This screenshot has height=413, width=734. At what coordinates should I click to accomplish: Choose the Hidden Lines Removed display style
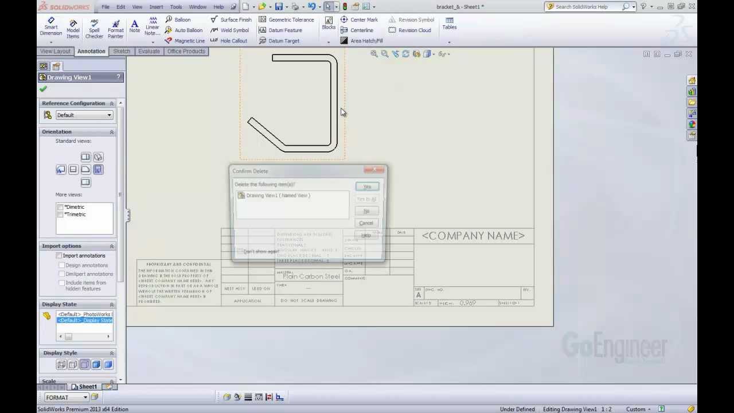(x=84, y=364)
